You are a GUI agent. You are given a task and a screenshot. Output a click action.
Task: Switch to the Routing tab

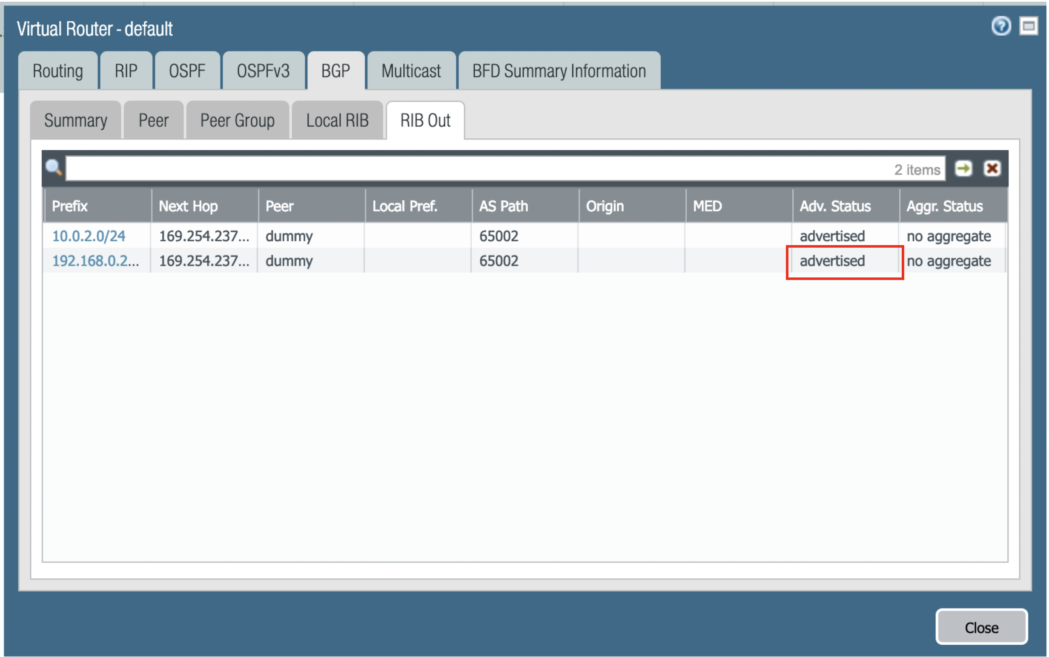[x=58, y=71]
